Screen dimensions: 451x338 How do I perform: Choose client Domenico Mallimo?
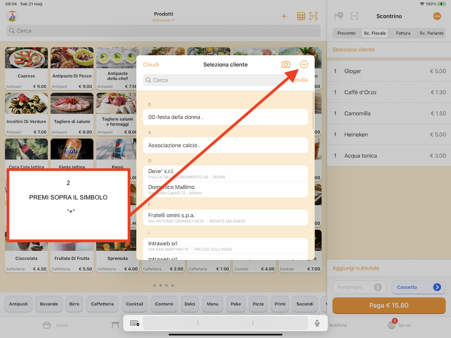click(225, 189)
